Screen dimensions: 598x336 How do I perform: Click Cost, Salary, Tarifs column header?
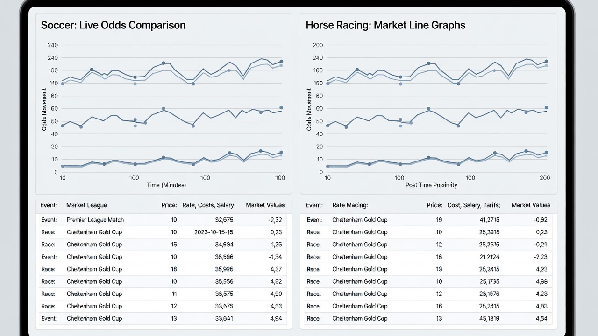coord(473,205)
